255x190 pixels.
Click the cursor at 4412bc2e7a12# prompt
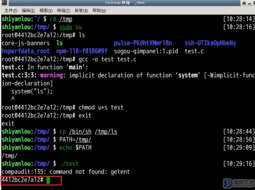[x=48, y=180]
